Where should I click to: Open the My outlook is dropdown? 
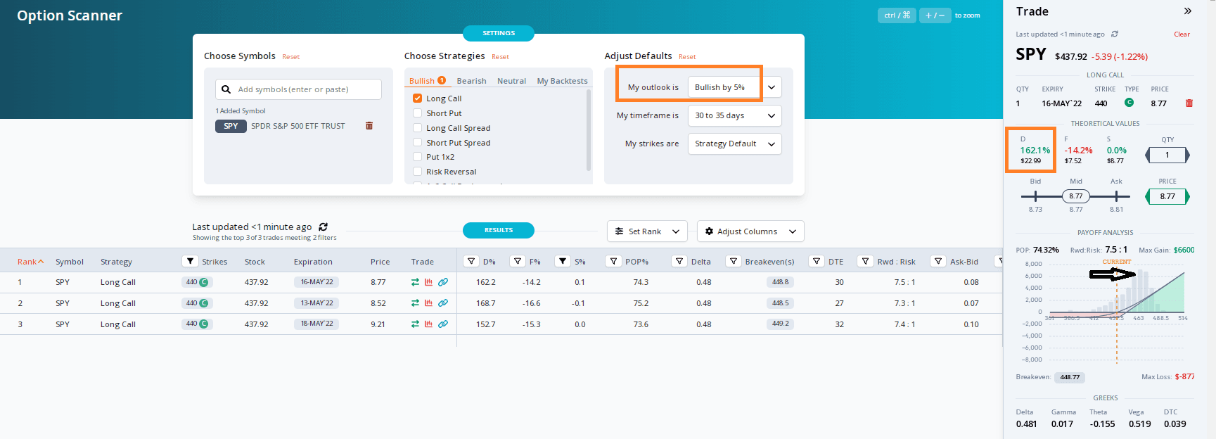pos(734,87)
